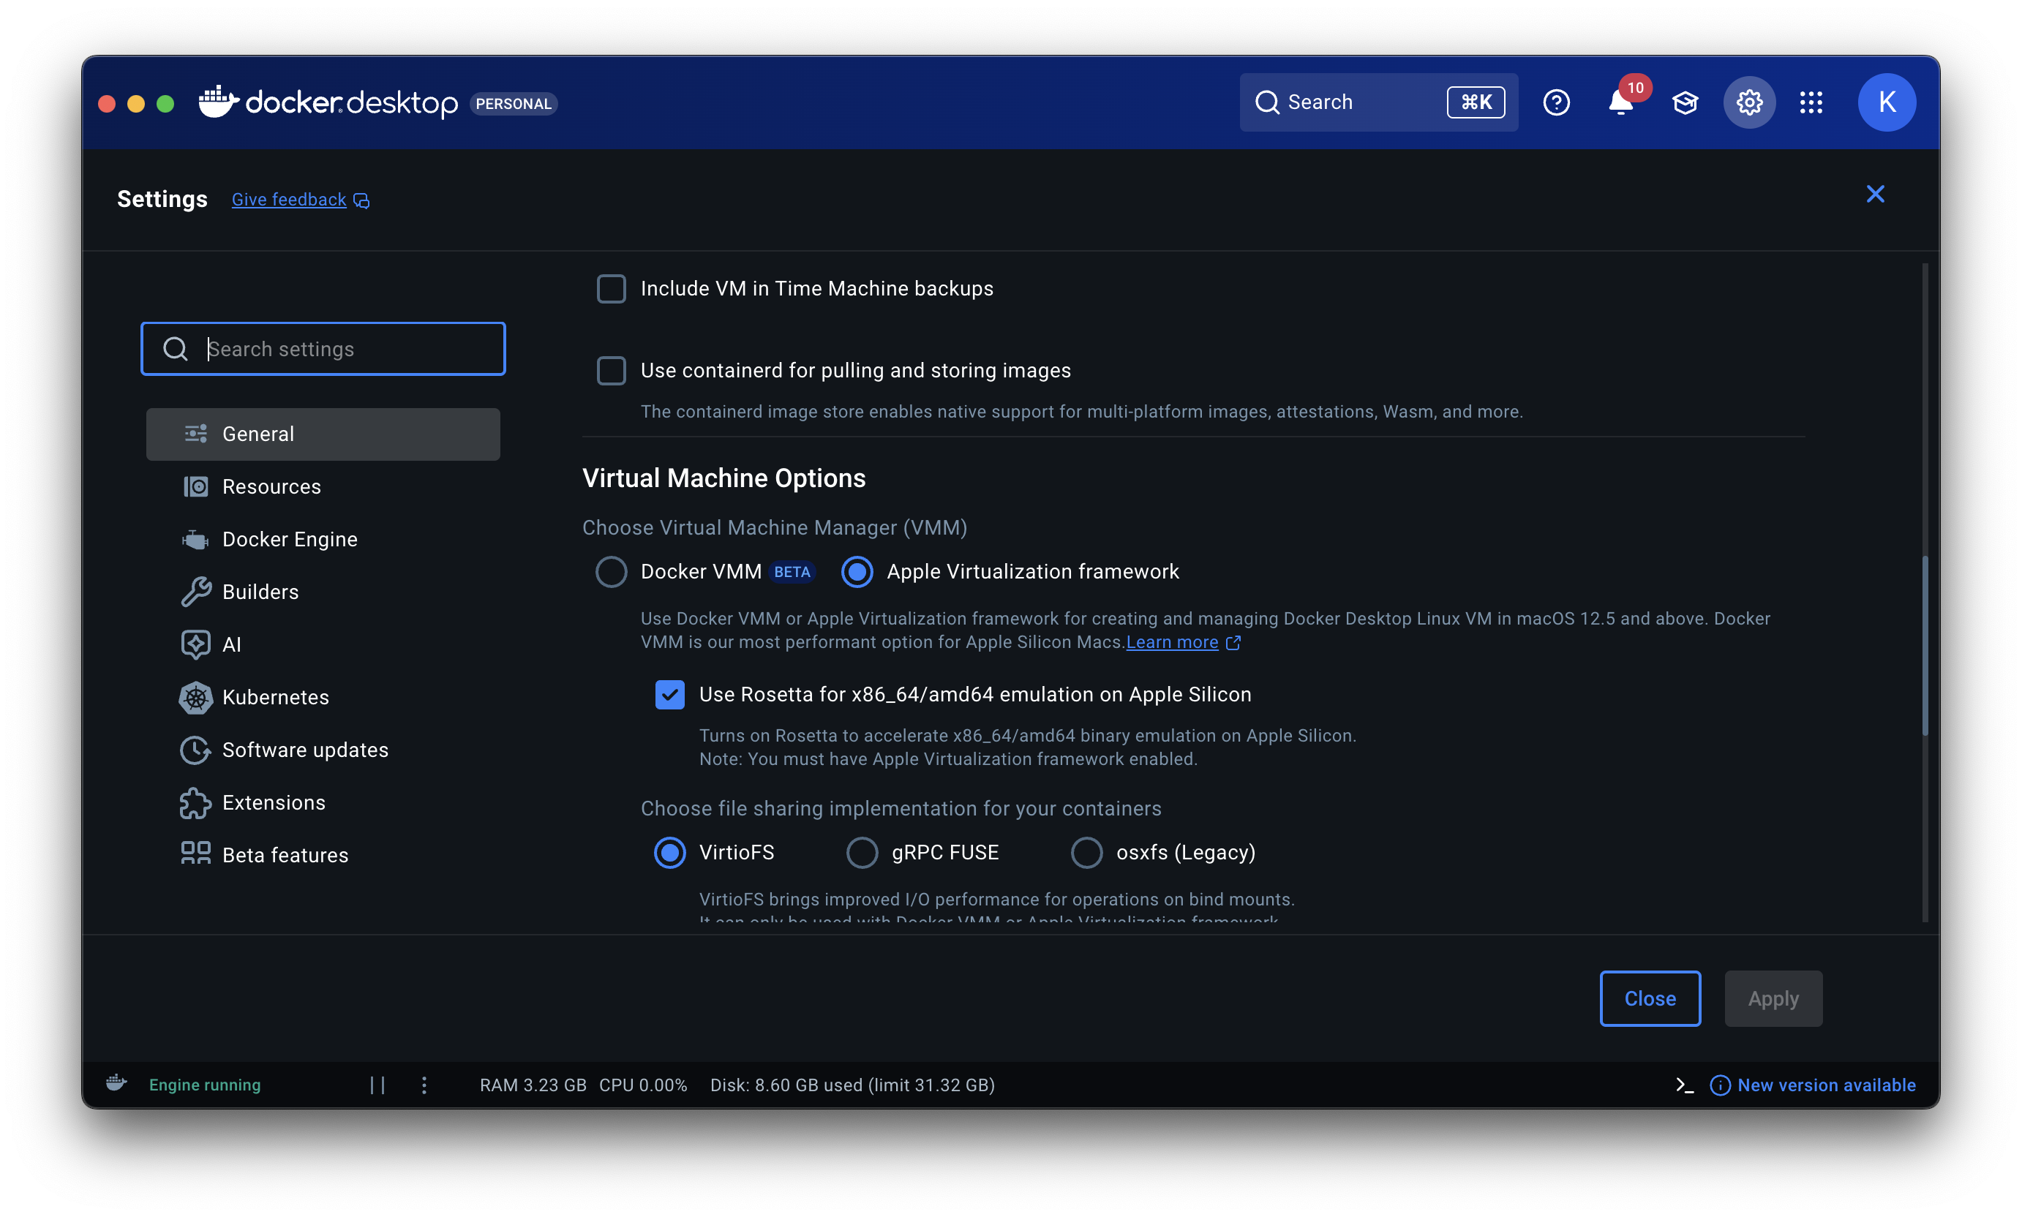The image size is (2022, 1217).
Task: Choose gRPC FUSE file sharing
Action: click(861, 853)
